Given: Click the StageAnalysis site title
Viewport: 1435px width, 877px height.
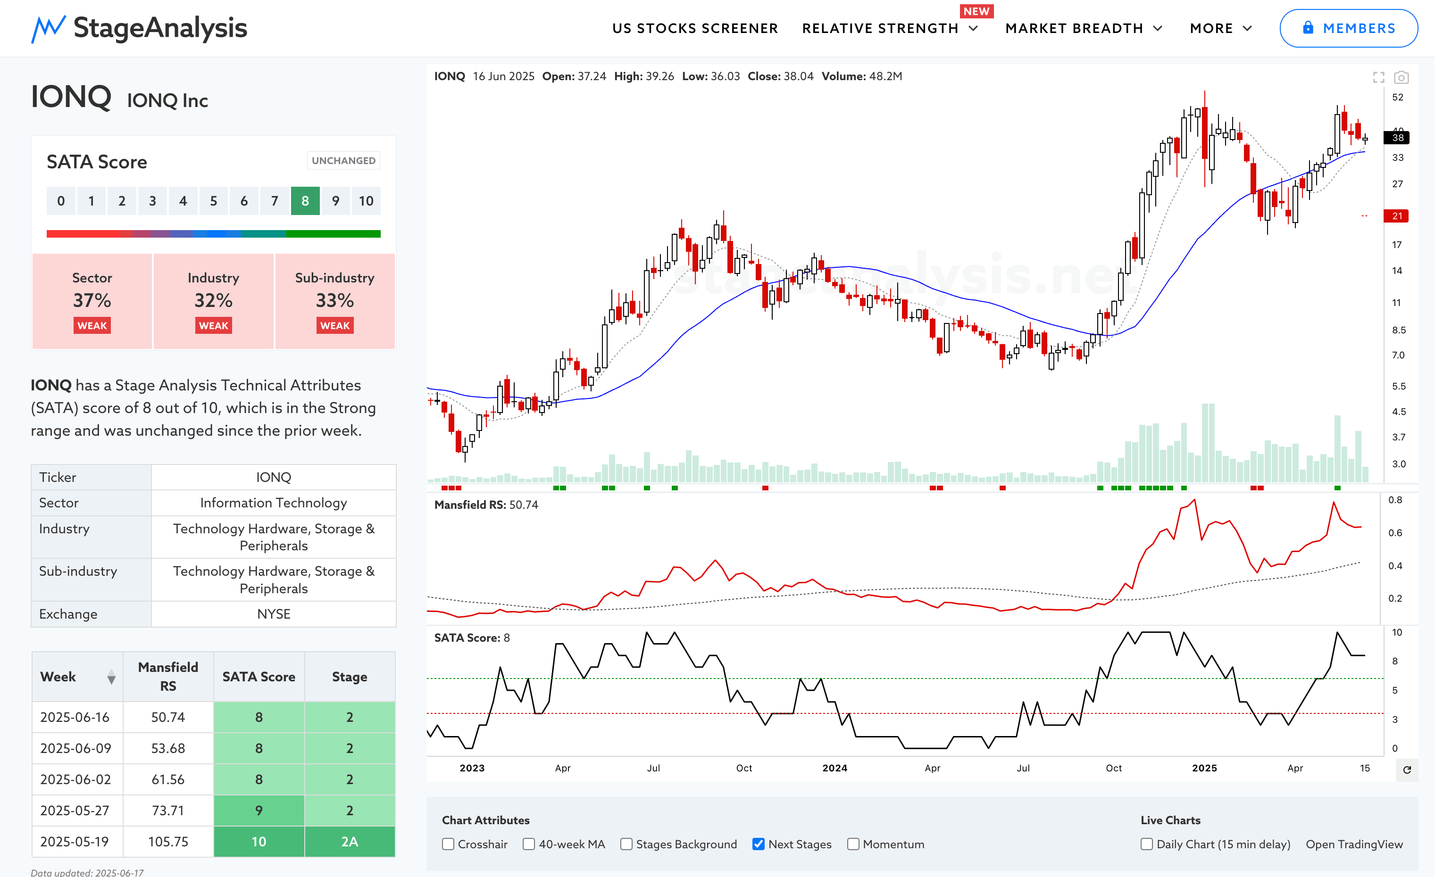Looking at the screenshot, I should pyautogui.click(x=160, y=28).
